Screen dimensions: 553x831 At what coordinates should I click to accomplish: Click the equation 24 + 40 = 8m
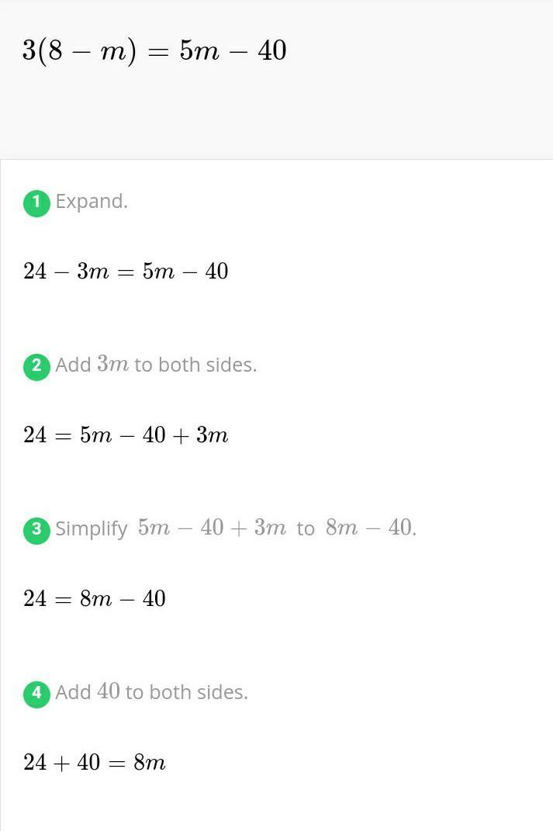(94, 763)
